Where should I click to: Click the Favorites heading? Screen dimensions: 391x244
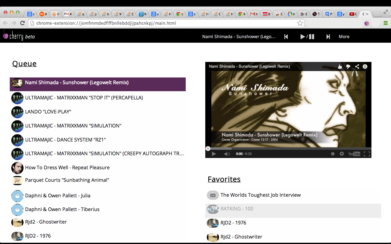(224, 179)
